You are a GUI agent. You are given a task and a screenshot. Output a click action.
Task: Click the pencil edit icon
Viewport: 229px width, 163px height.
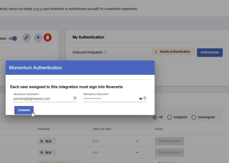click(x=26, y=37)
